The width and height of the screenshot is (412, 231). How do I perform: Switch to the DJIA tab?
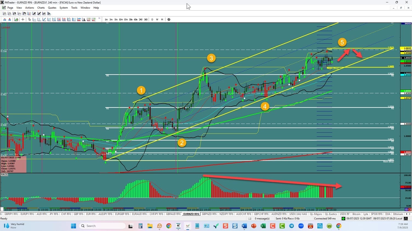pos(388,214)
